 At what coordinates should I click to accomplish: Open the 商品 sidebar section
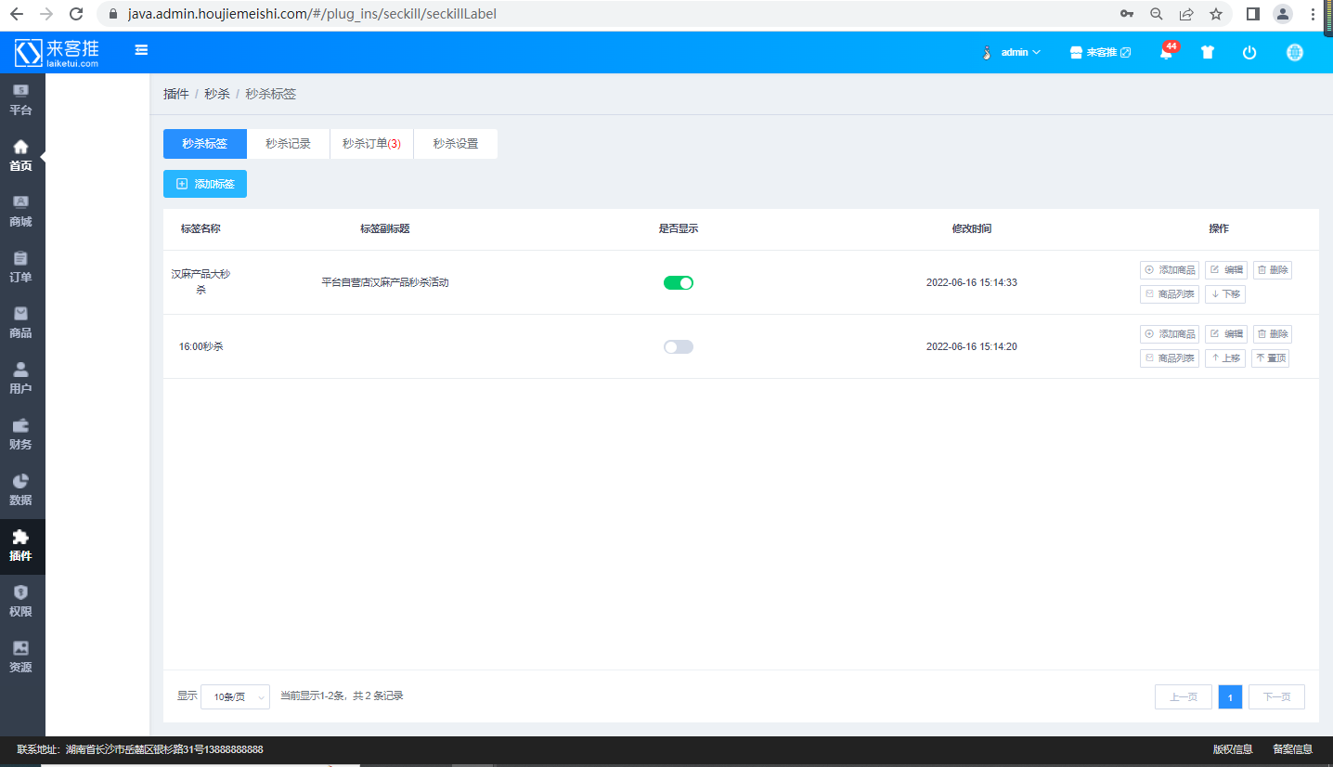pos(21,322)
